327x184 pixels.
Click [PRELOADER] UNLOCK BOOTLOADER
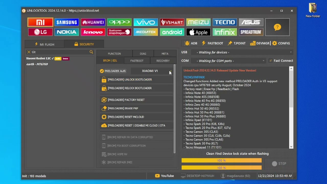[x=137, y=80]
